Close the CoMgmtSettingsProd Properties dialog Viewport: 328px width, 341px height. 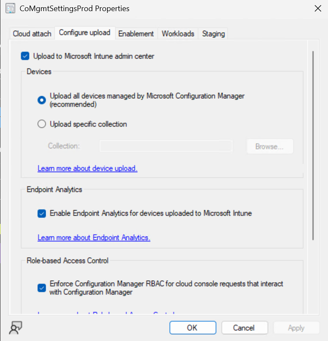pyautogui.click(x=317, y=8)
